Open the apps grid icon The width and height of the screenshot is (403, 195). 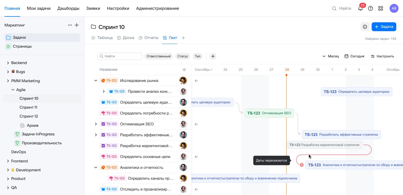(x=381, y=8)
